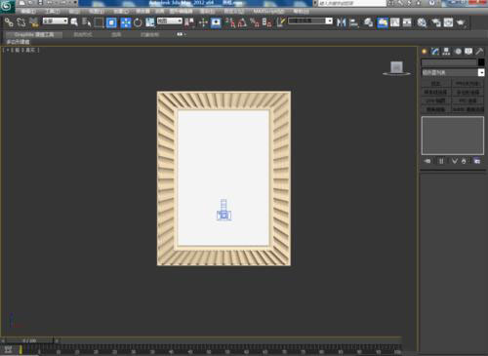Click the Align tool icon
This screenshot has height=356, width=488.
[x=353, y=22]
